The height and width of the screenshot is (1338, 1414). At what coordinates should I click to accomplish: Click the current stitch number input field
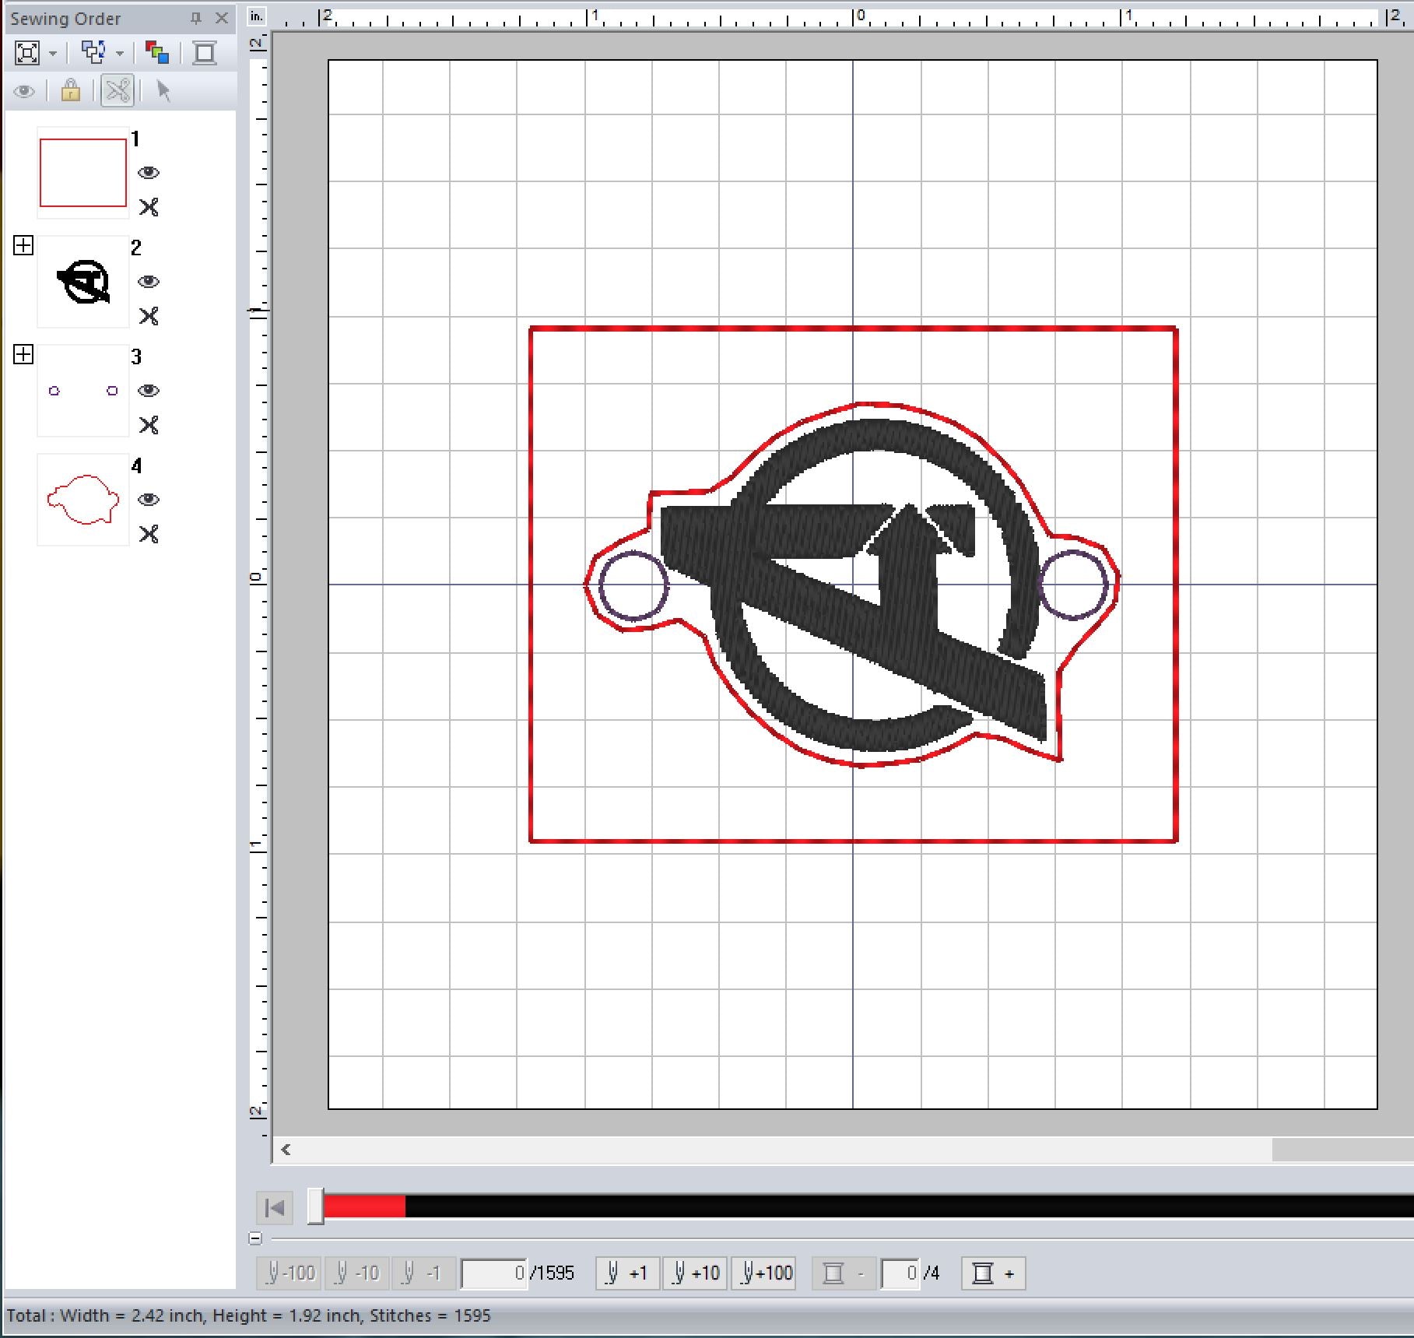pos(494,1273)
